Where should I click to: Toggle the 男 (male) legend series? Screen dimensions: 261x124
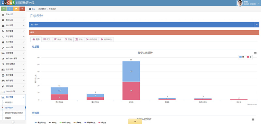[x=242, y=57]
